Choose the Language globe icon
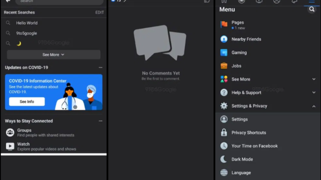The image size is (321, 180). click(224, 172)
